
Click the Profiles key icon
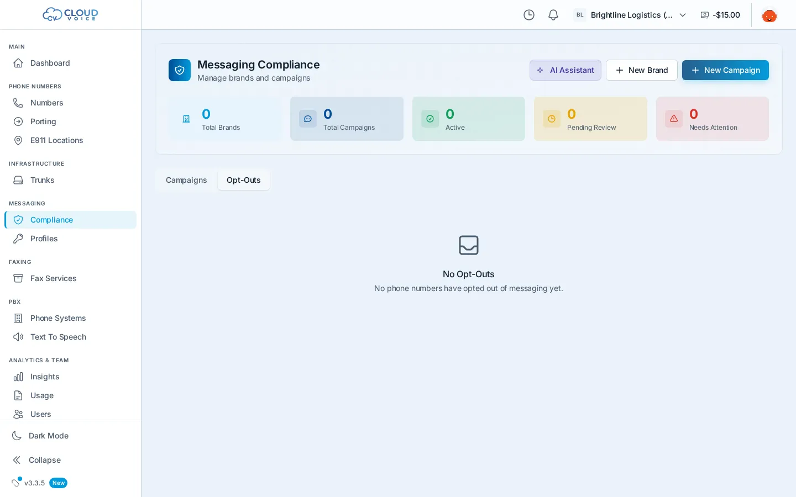[x=18, y=239]
